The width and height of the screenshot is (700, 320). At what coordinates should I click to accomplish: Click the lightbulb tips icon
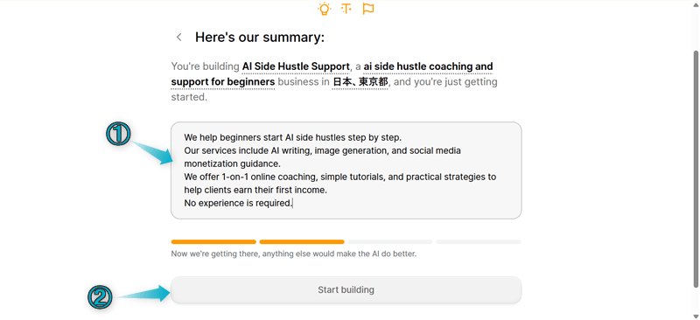pos(324,9)
